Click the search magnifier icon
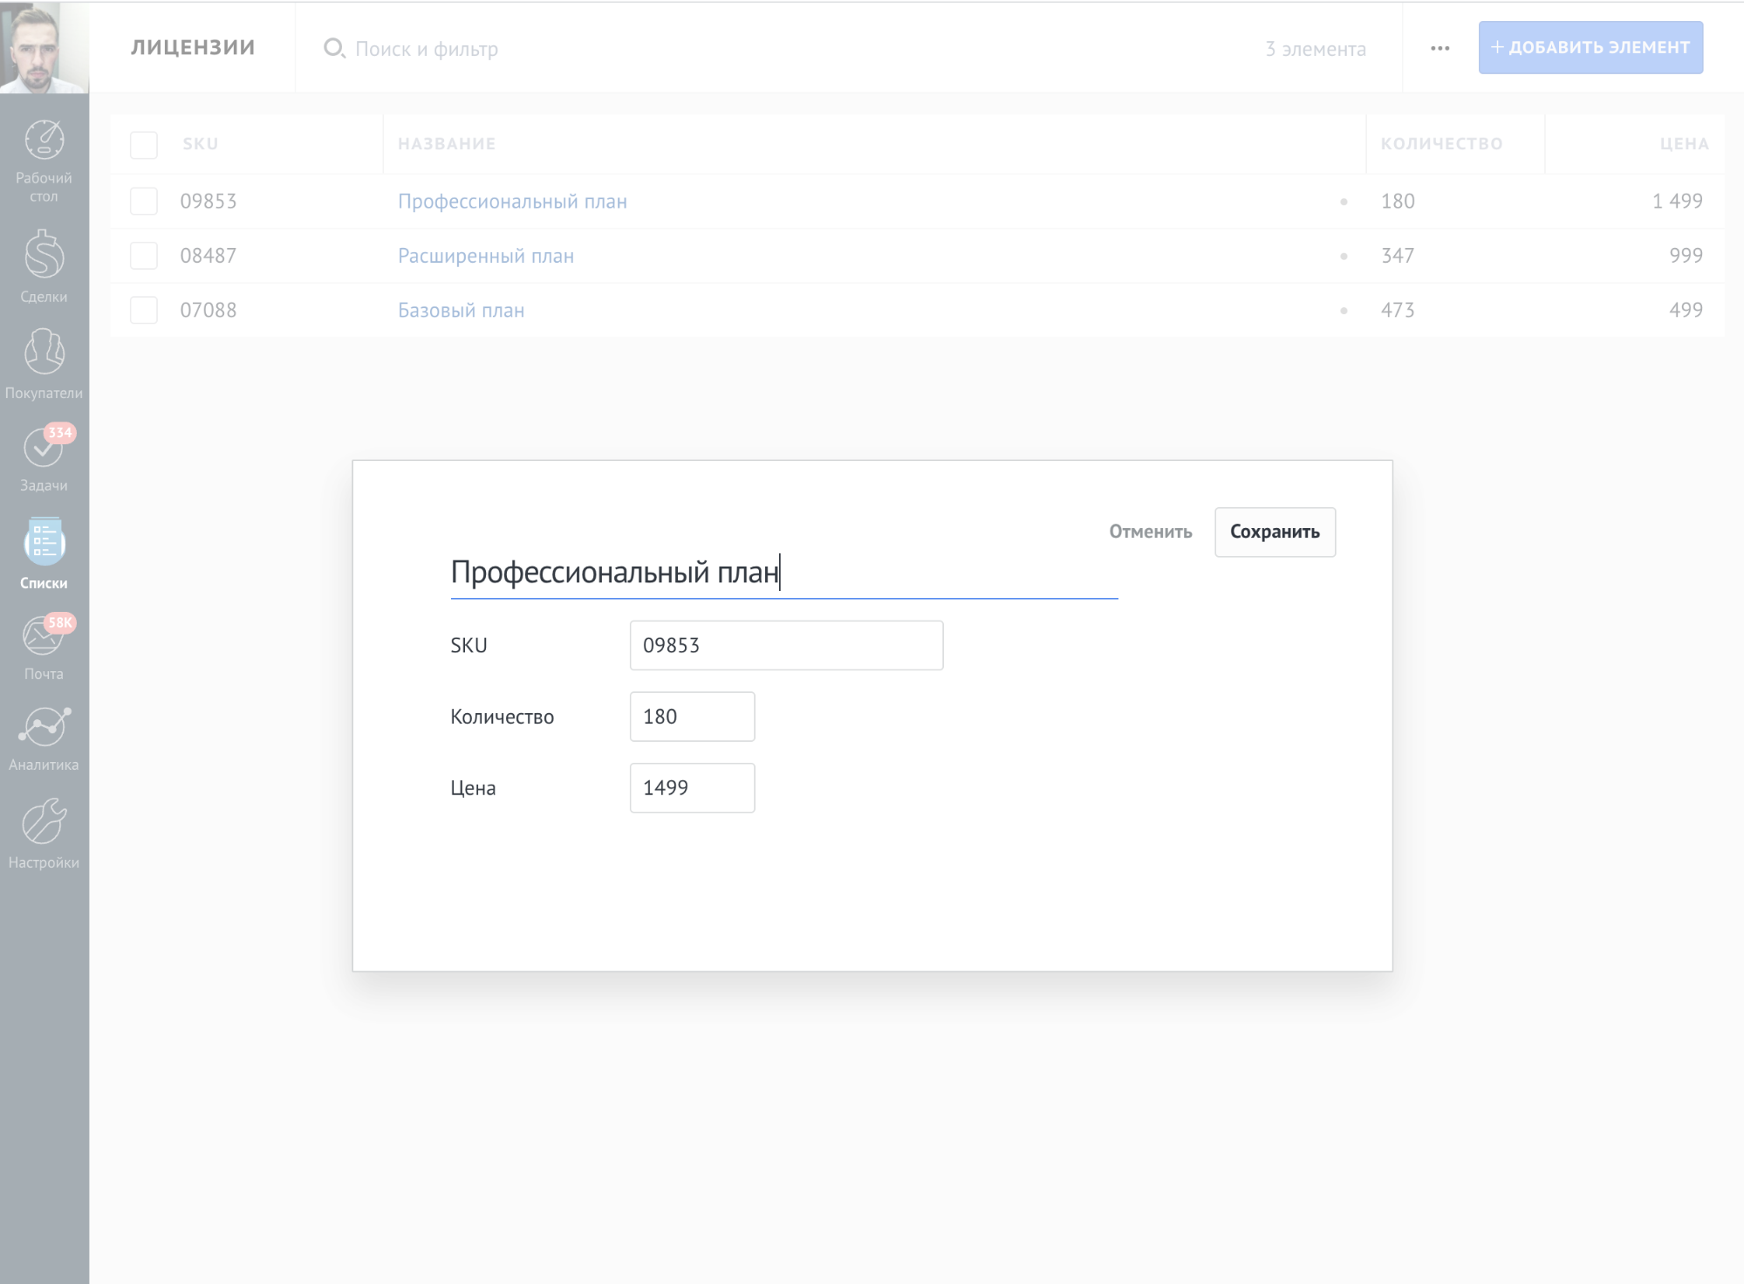 tap(333, 48)
